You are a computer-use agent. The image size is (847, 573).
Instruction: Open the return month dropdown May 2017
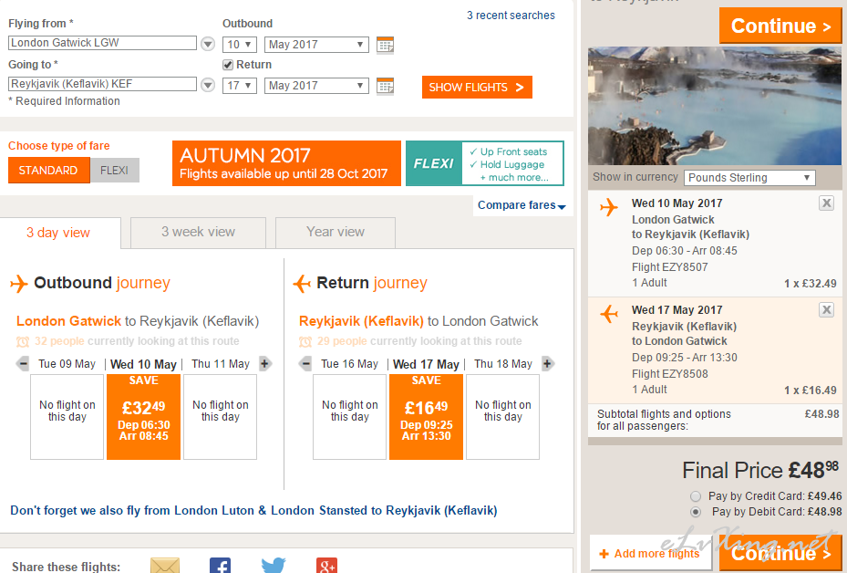tap(316, 86)
